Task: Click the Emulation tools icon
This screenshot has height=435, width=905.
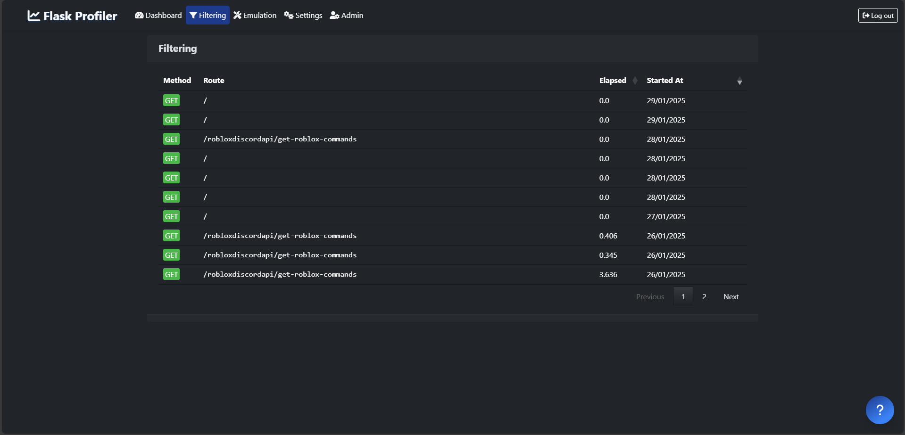Action: point(237,15)
